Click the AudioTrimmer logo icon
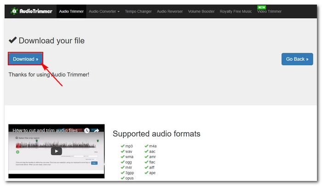The width and height of the screenshot is (322, 186). click(x=15, y=11)
